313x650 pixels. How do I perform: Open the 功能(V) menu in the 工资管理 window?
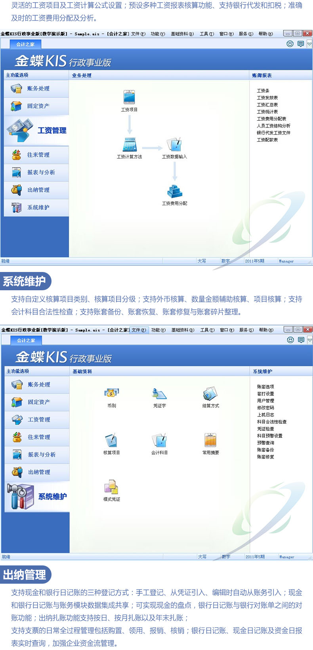click(x=158, y=34)
